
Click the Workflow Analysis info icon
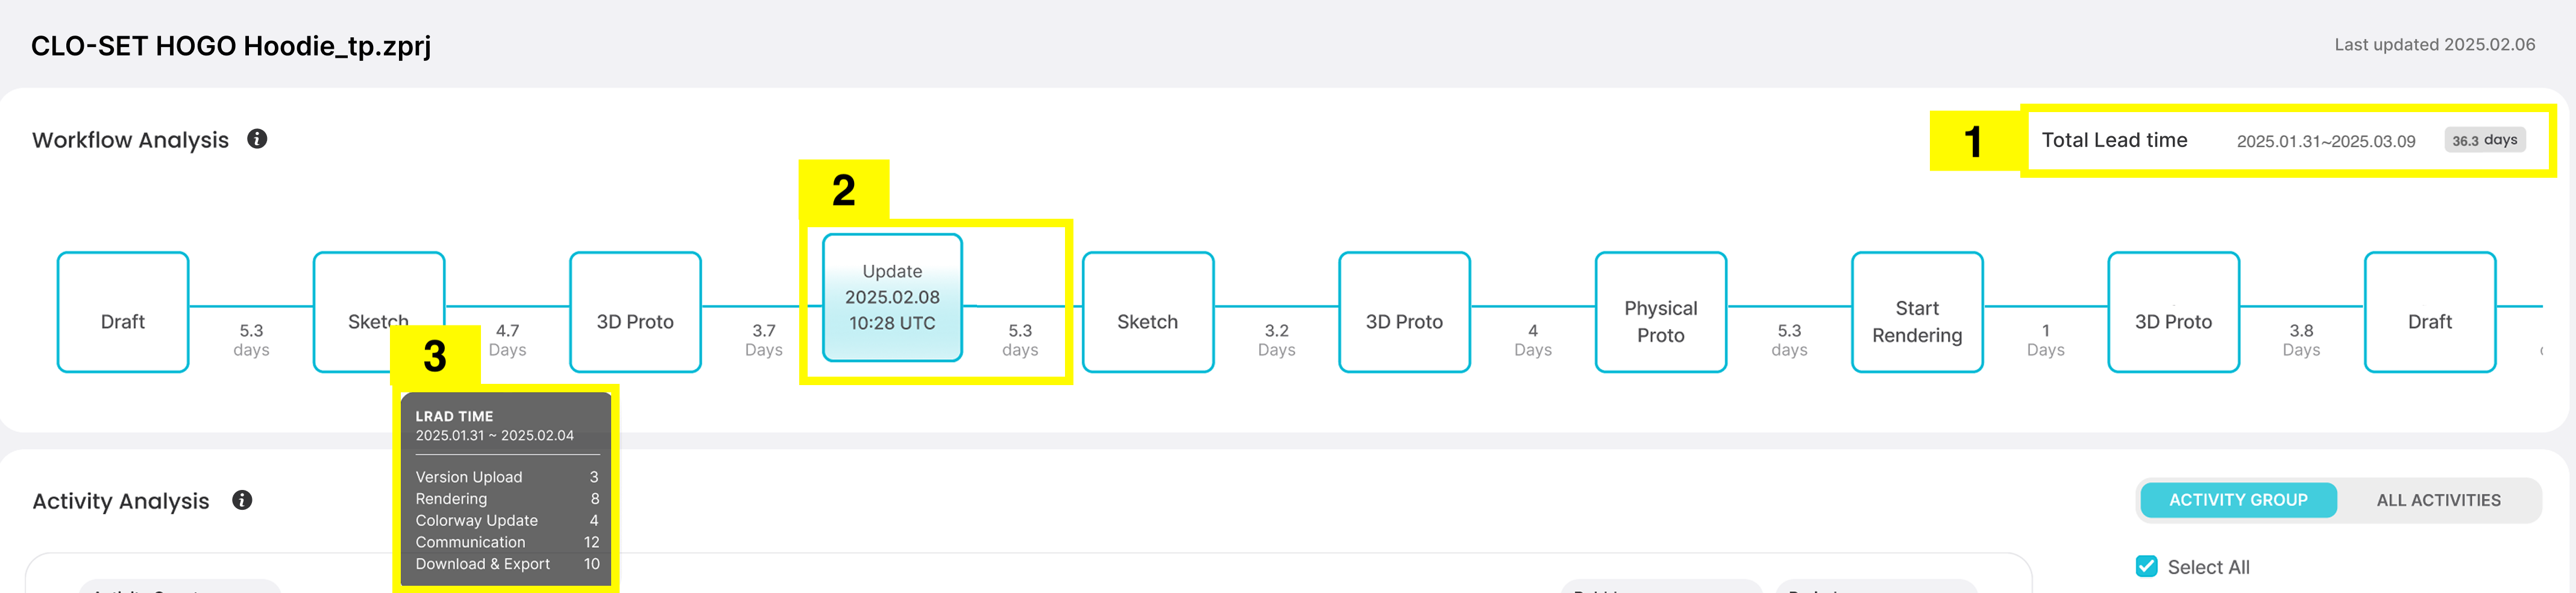(257, 139)
